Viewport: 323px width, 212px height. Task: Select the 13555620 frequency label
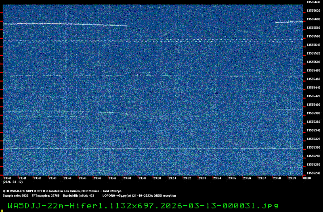pos(313,10)
